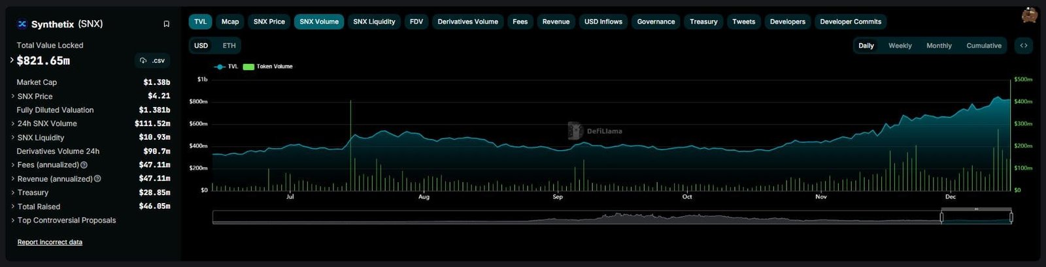
Task: Expand the SNX Liquidity row
Action: [x=12, y=138]
